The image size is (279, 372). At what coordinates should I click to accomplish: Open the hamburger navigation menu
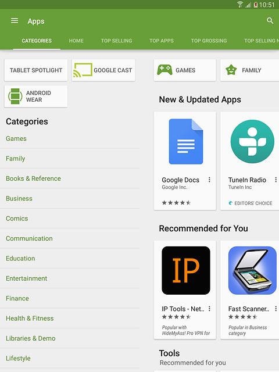click(15, 21)
